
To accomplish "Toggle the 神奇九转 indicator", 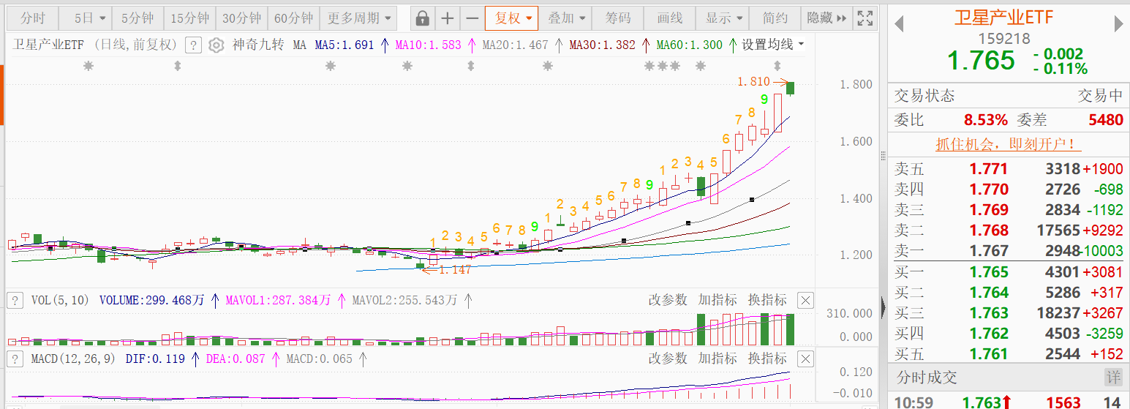I will [x=258, y=45].
